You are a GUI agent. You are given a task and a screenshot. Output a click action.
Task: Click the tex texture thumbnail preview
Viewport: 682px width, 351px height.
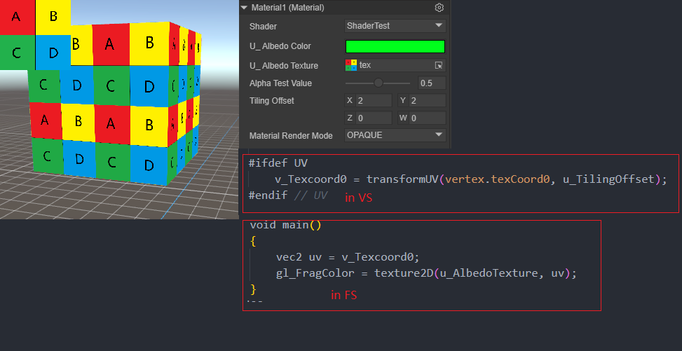pos(352,65)
